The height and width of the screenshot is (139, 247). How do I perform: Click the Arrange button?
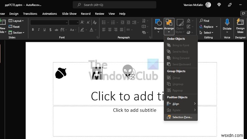169,26
